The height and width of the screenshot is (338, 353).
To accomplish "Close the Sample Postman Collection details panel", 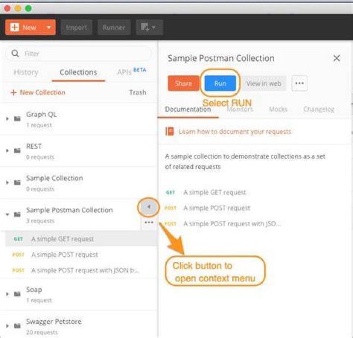I will tap(336, 58).
